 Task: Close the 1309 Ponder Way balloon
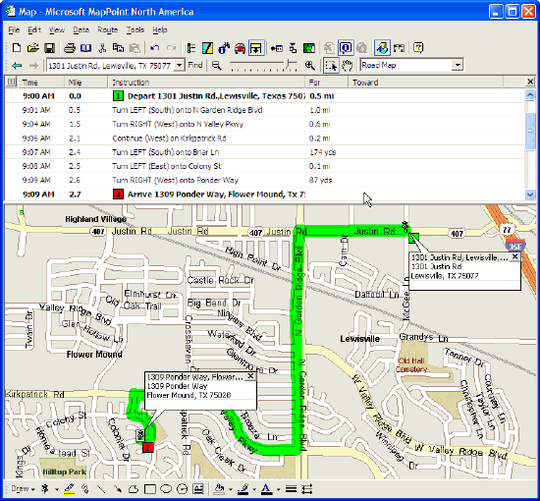[250, 376]
